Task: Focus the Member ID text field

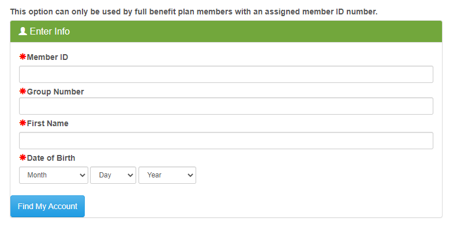Action: (226, 74)
